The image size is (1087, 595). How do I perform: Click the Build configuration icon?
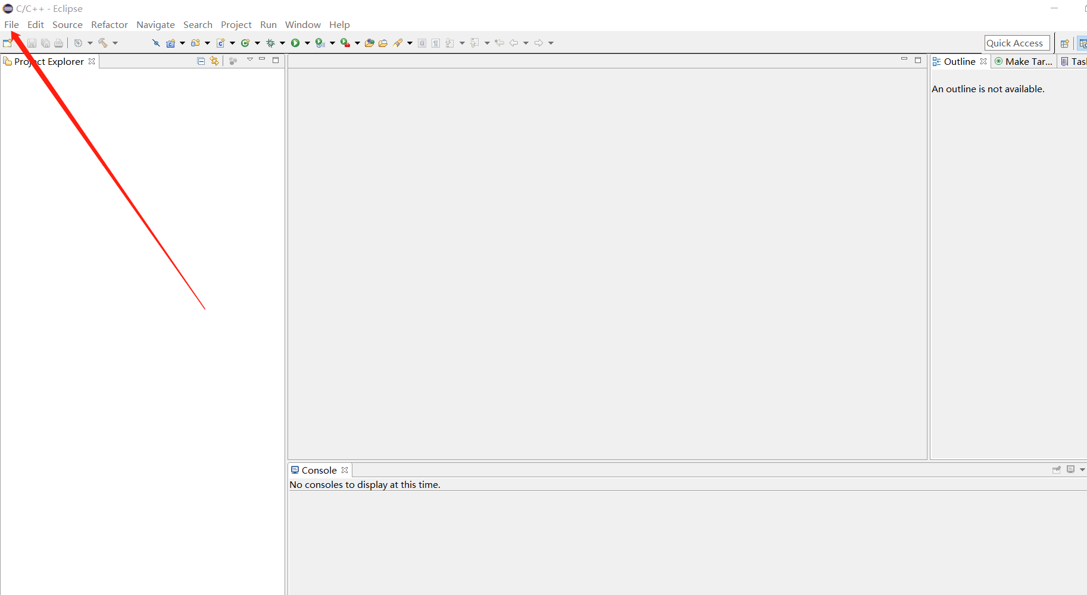click(78, 43)
